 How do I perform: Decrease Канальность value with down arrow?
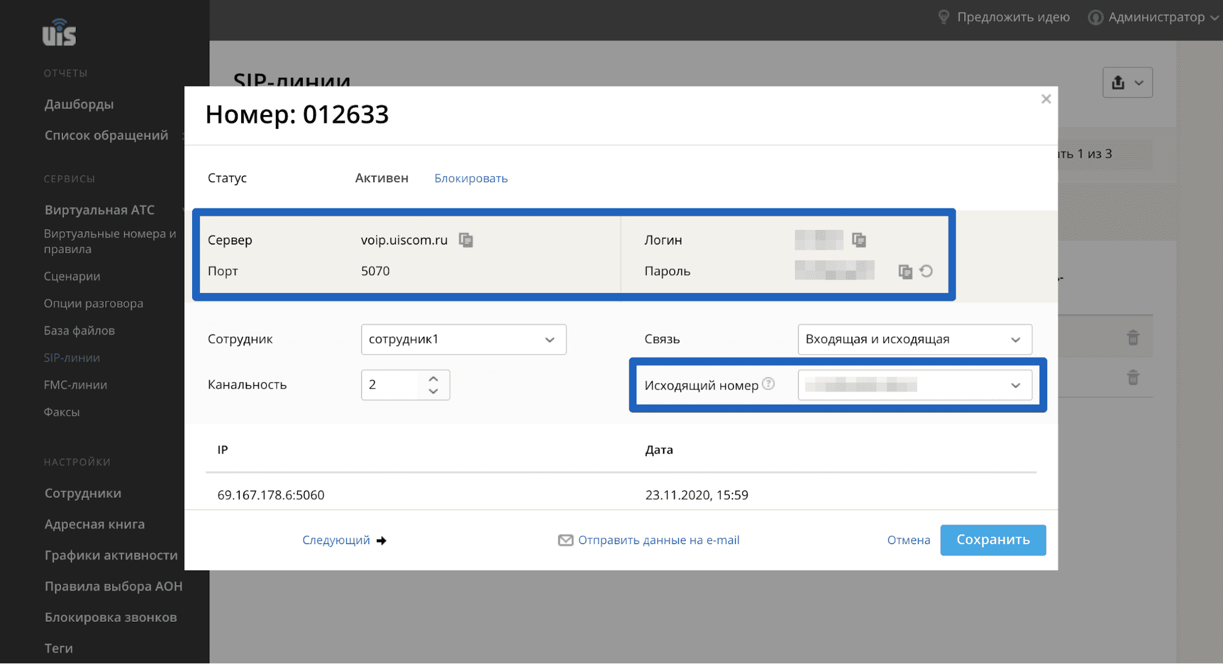point(433,391)
